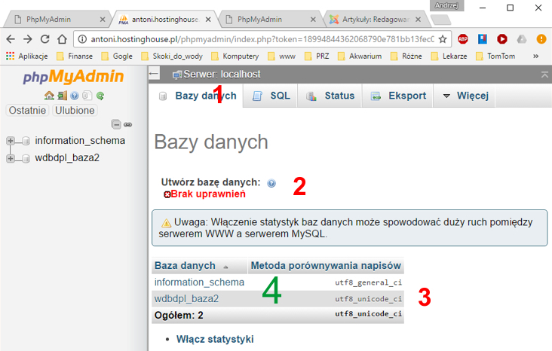Click the logout door icon in sidebar
This screenshot has width=552, height=351.
[63, 96]
